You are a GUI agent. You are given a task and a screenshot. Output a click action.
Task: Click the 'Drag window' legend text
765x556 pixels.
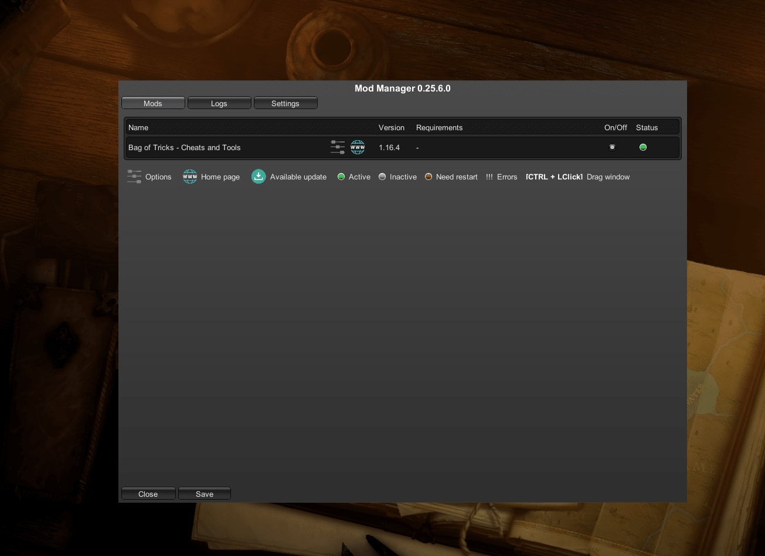point(608,177)
